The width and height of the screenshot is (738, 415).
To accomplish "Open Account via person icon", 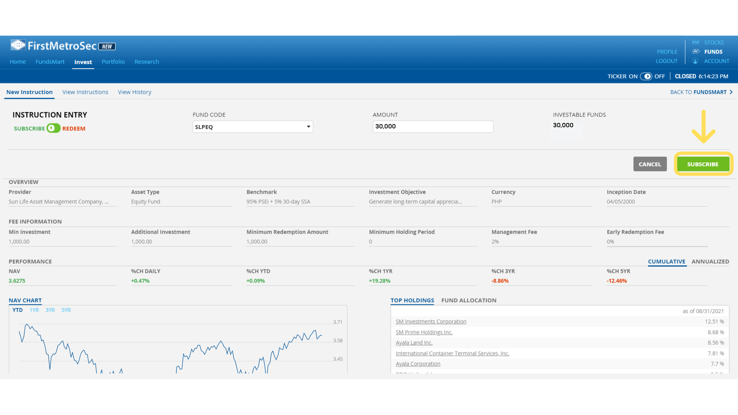I will click(695, 61).
